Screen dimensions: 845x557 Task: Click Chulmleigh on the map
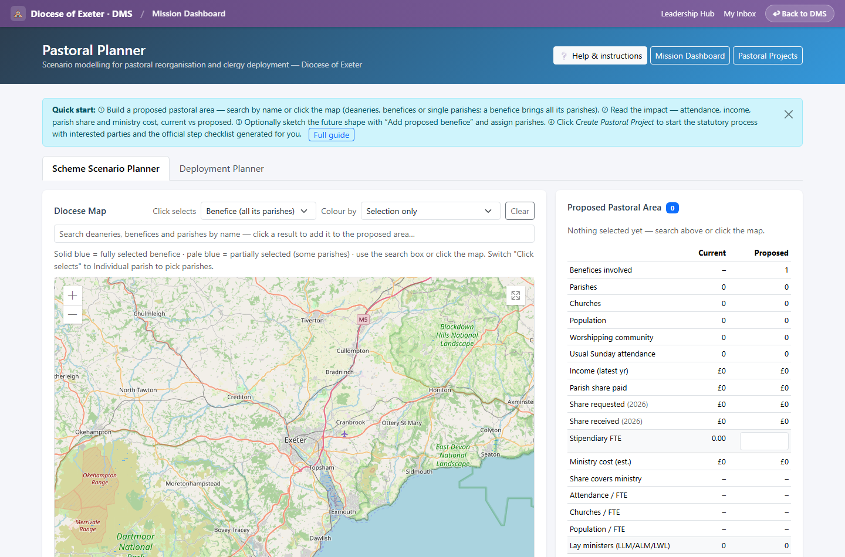(150, 314)
